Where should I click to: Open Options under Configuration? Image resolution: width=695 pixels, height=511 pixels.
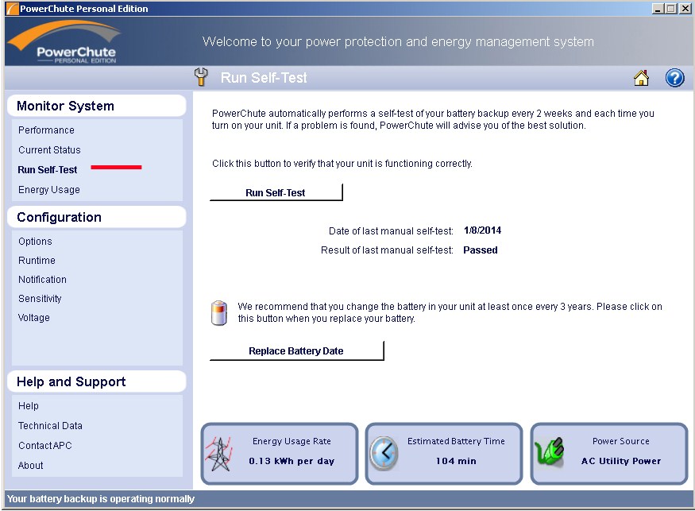click(35, 242)
